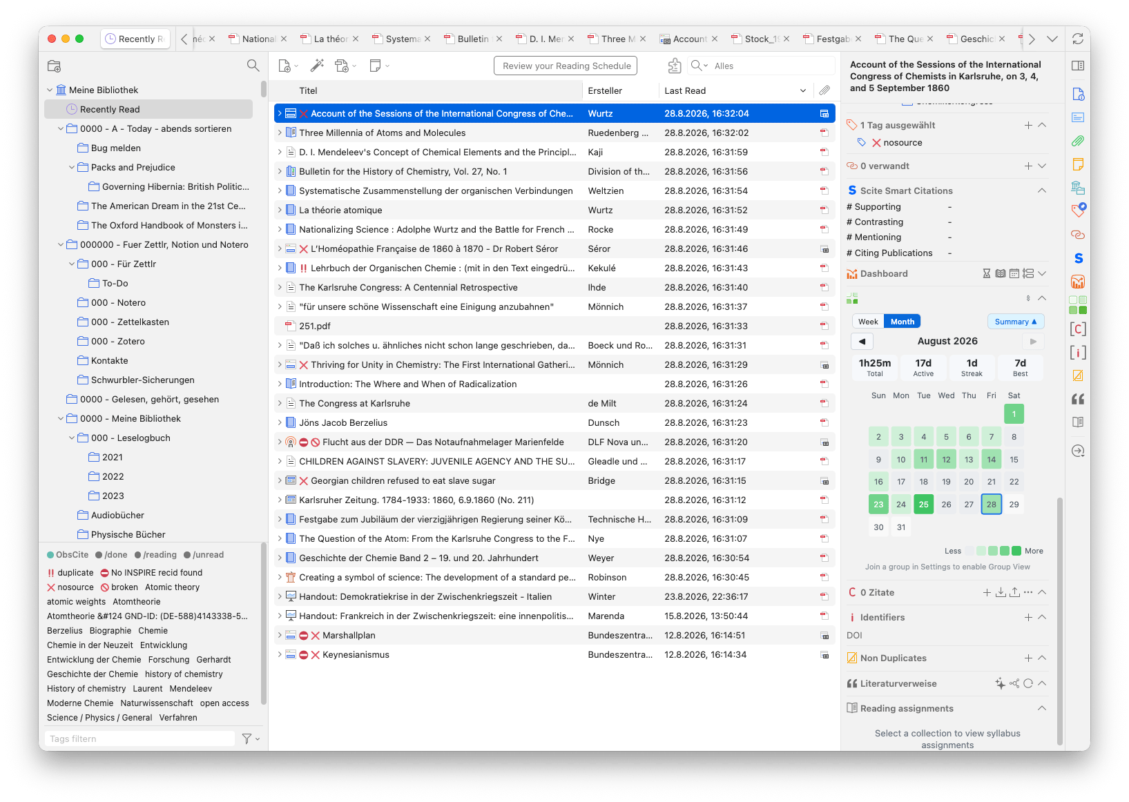This screenshot has height=802, width=1129.
Task: Collapse the Packs and Prejudice collection
Action: pos(72,167)
